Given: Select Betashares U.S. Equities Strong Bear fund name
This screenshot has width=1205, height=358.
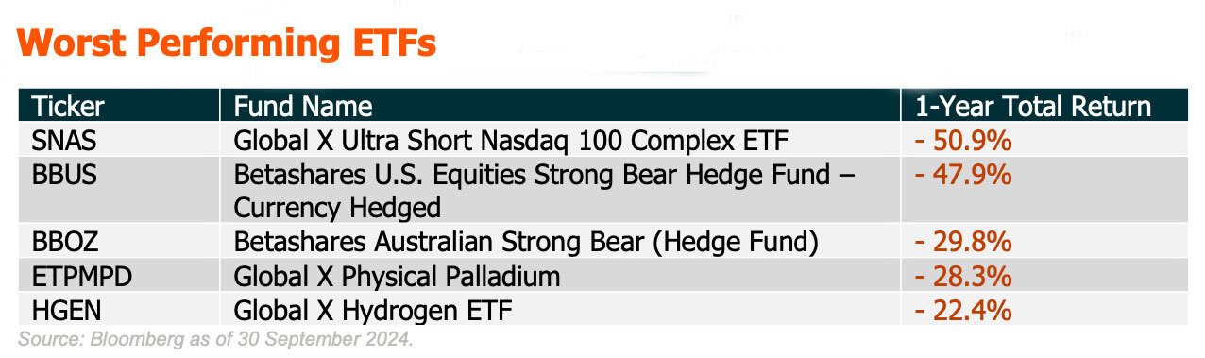Looking at the screenshot, I should (545, 192).
